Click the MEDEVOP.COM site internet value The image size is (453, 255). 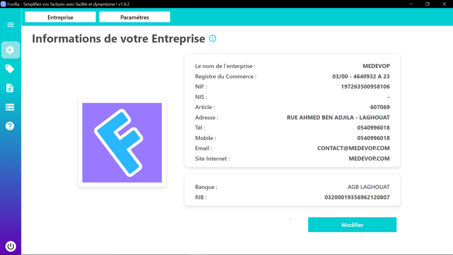[369, 159]
